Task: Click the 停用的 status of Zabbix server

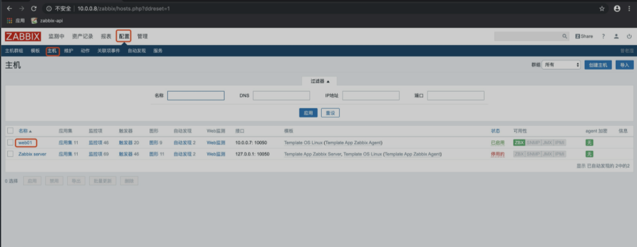Action: pyautogui.click(x=497, y=154)
